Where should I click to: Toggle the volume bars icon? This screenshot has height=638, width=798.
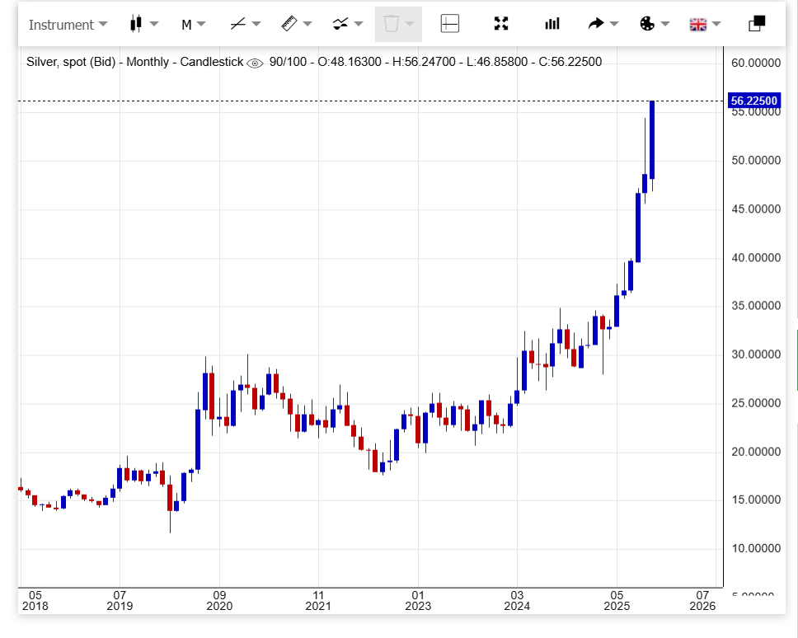tap(552, 24)
